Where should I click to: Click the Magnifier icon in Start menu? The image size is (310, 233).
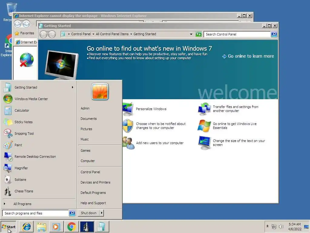[x=8, y=168]
